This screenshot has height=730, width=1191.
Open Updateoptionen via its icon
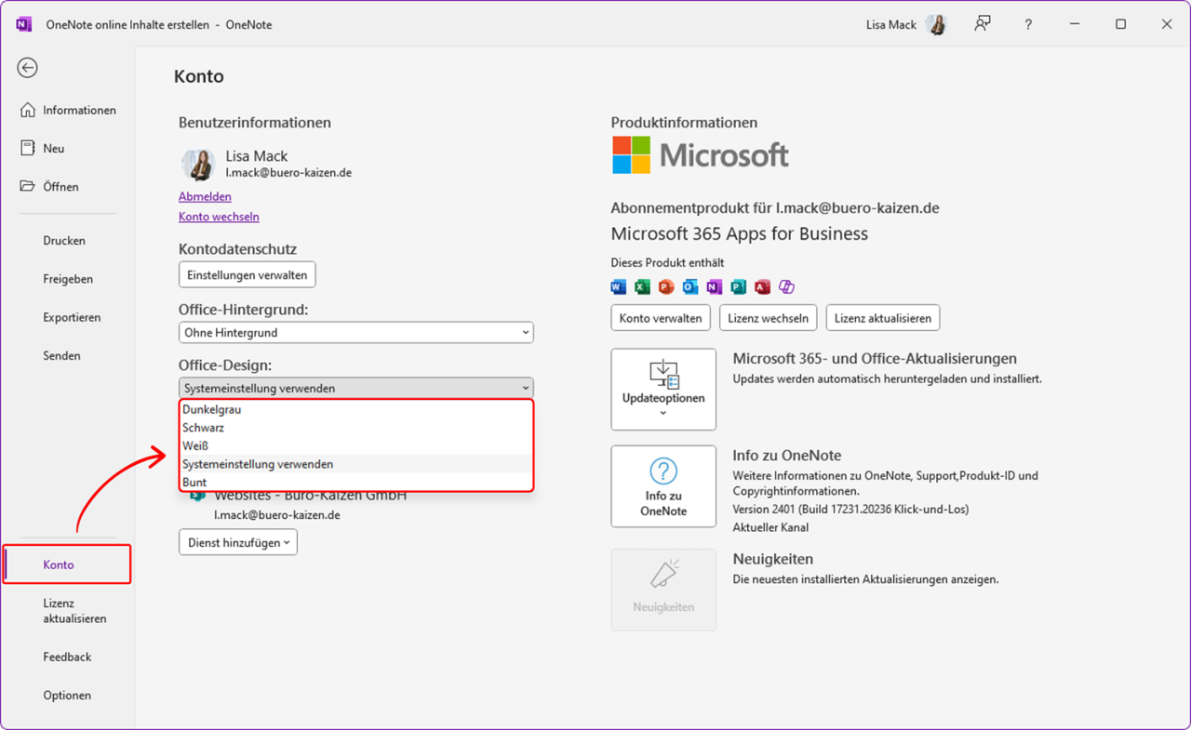point(662,374)
